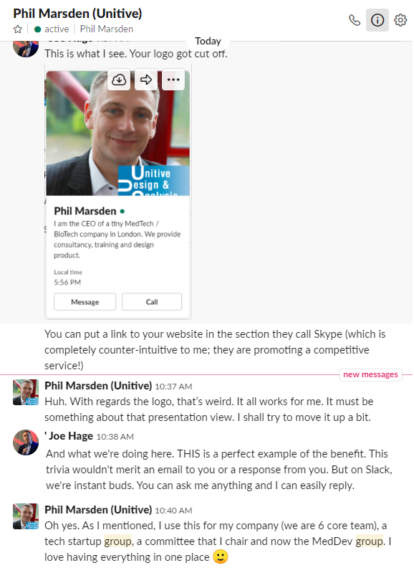Click the Call button on profile card
Viewport: 414px width, 573px height.
152,302
